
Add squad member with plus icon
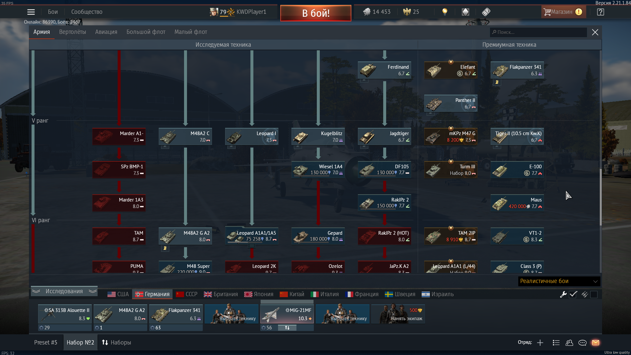tap(540, 343)
